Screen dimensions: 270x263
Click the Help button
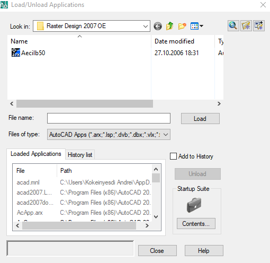(204, 251)
